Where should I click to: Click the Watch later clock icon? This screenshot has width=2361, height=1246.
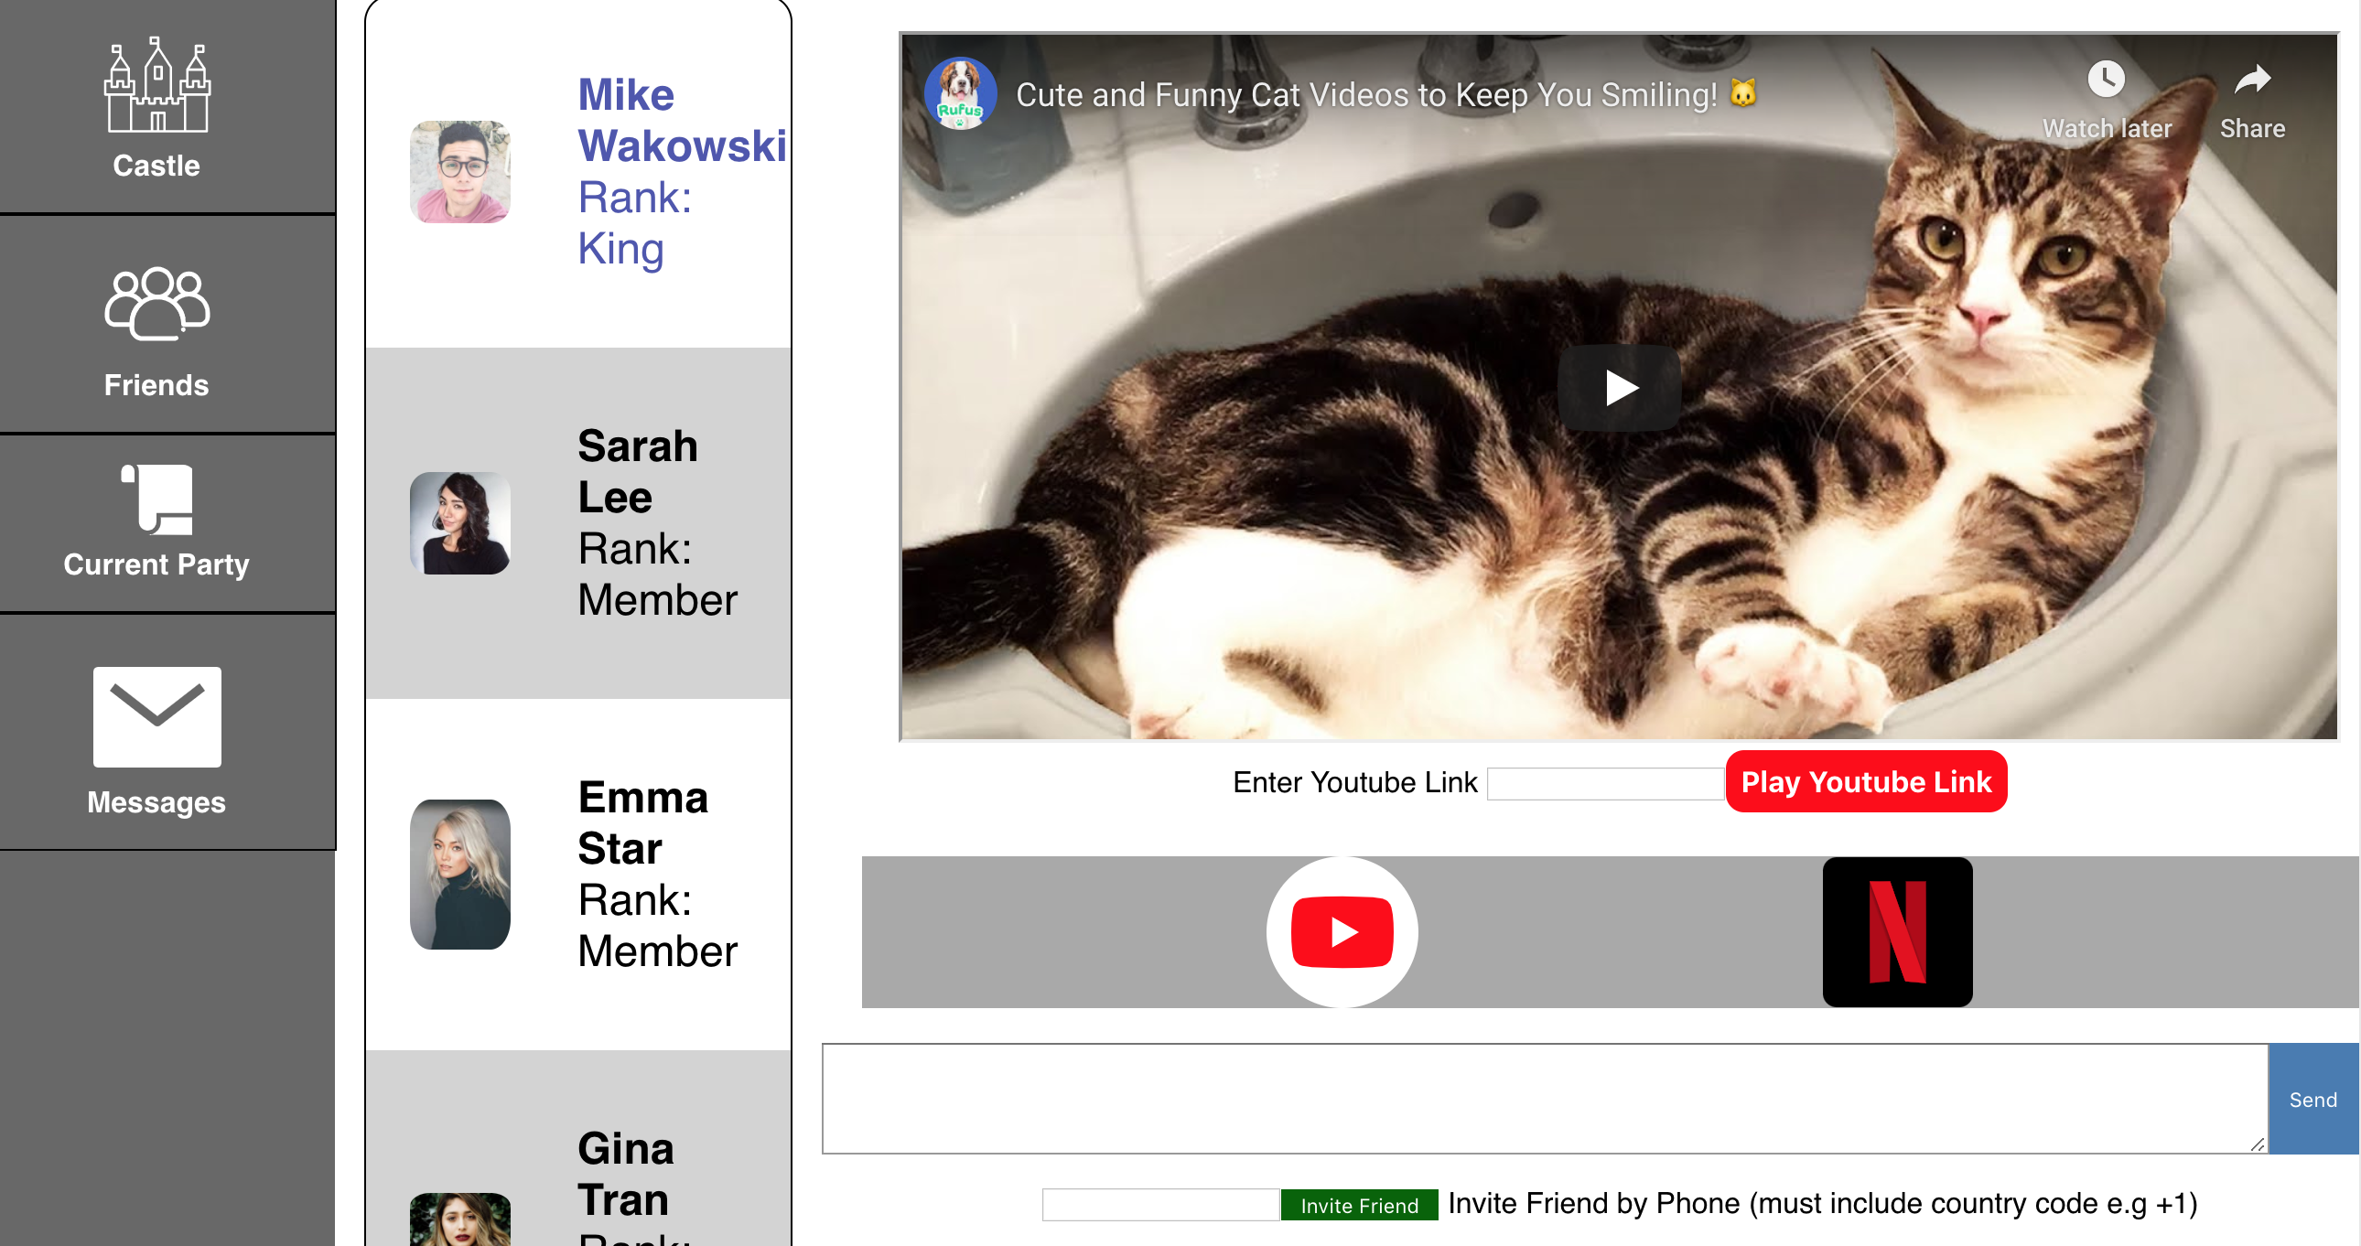click(x=2107, y=80)
